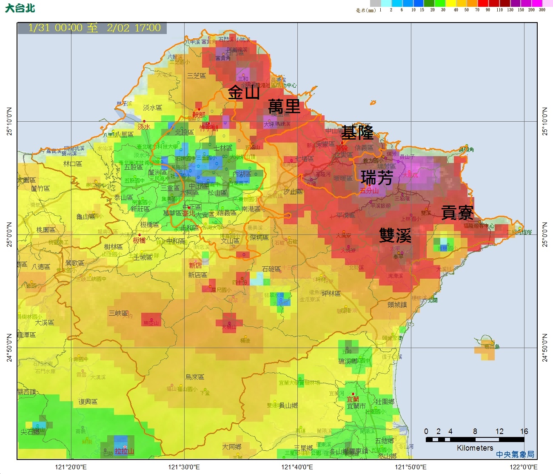Click the red 板橋 station label
Screen dimensions: 553x474
point(139,240)
